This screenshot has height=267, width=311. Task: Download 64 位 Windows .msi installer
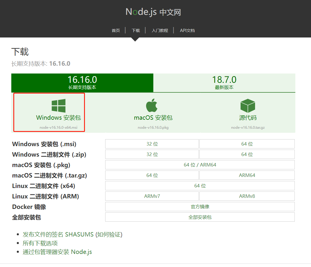coord(247,144)
